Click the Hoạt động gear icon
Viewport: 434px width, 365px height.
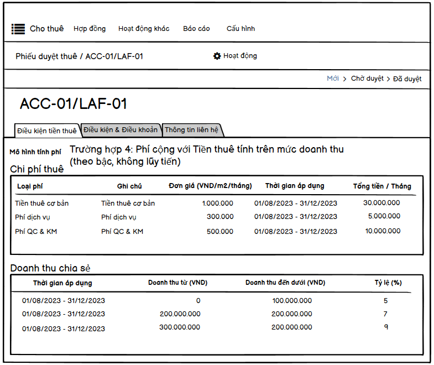pyautogui.click(x=217, y=56)
